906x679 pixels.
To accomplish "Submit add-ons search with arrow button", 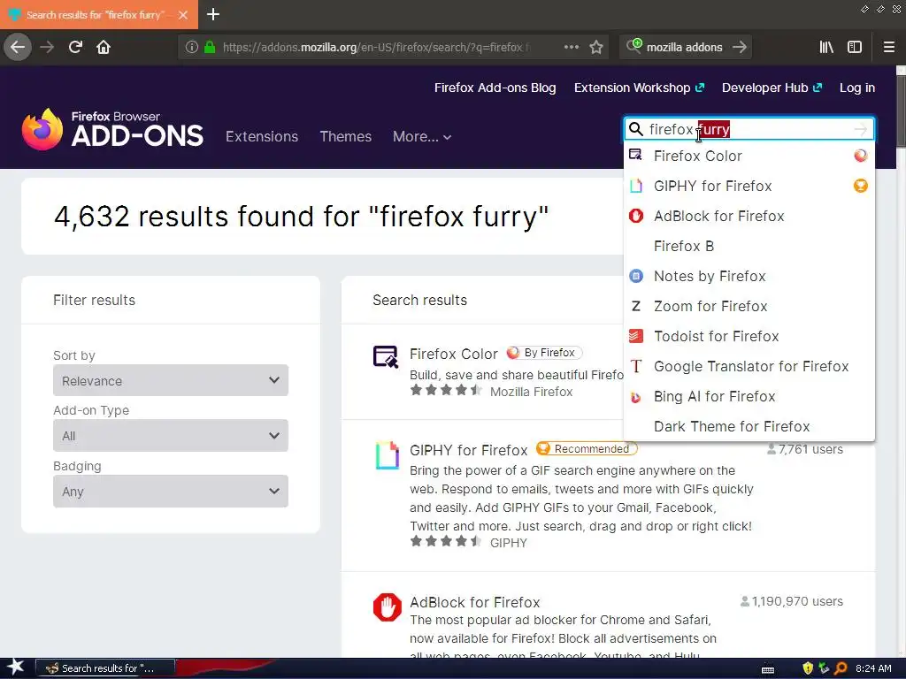I will (x=861, y=129).
